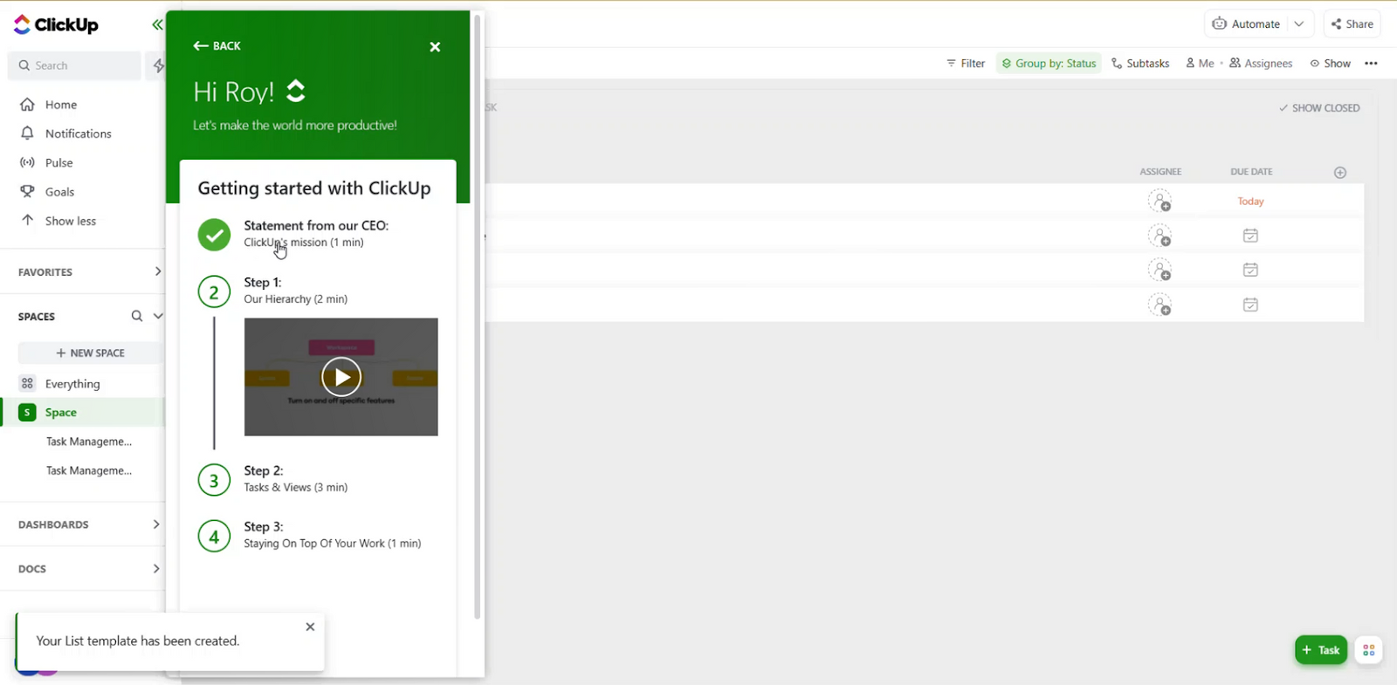Filter by Me

(1200, 64)
